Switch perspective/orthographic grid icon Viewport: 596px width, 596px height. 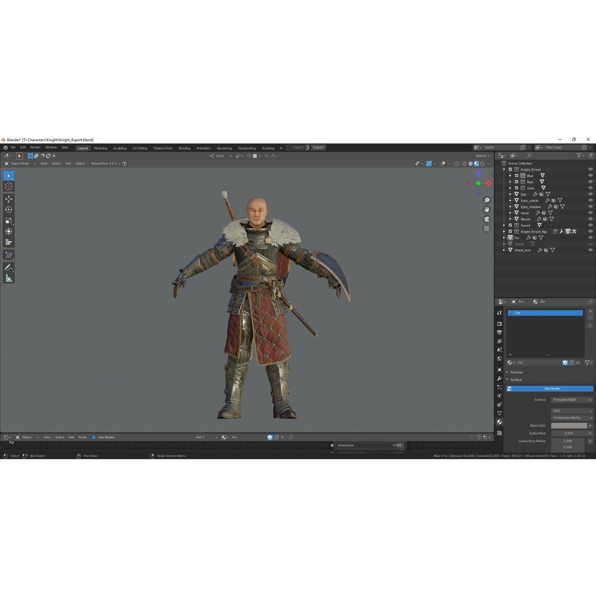click(487, 228)
